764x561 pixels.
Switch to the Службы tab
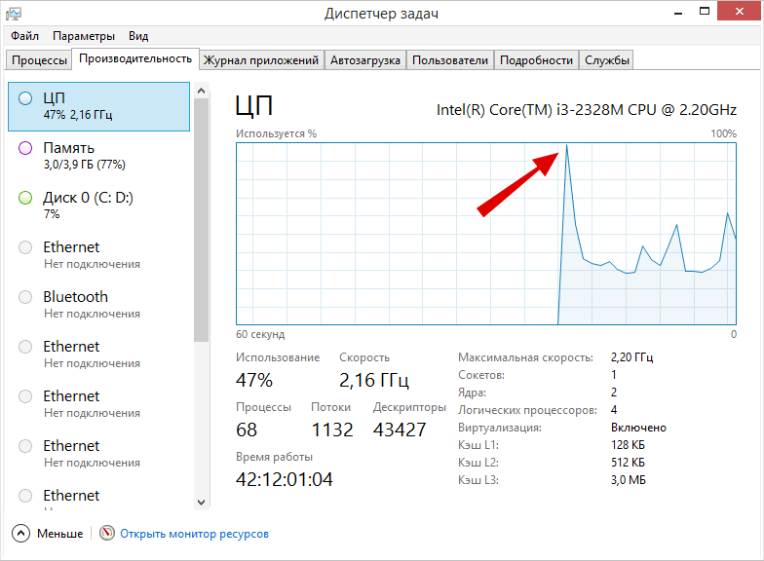point(606,60)
